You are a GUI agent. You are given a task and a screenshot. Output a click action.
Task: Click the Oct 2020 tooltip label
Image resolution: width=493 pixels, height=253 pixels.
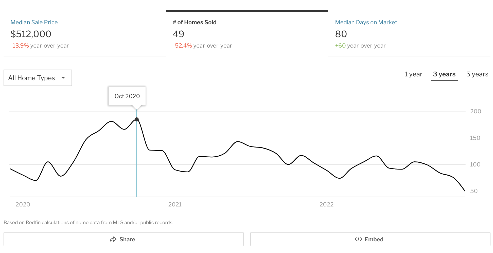click(127, 96)
